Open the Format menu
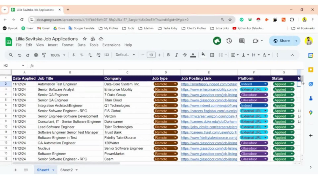318x179 pixels. coord(67,45)
